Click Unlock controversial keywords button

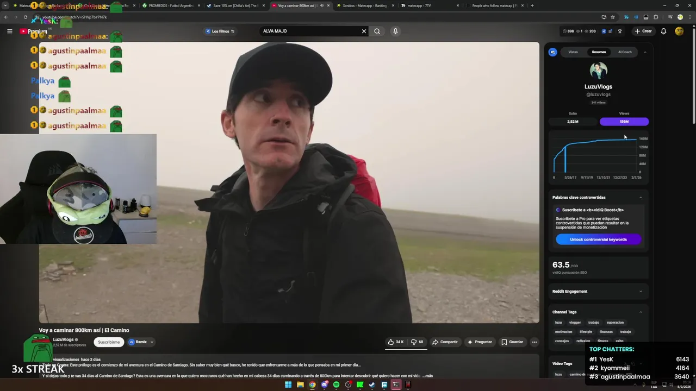pyautogui.click(x=598, y=239)
